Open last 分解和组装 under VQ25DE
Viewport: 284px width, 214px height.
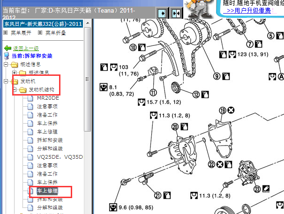[50, 207]
